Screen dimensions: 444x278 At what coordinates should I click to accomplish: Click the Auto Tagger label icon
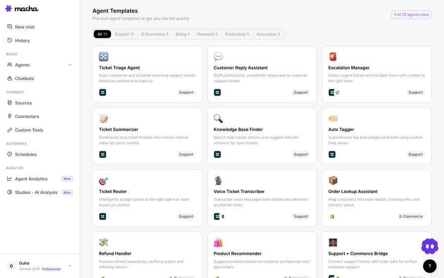coord(333,119)
